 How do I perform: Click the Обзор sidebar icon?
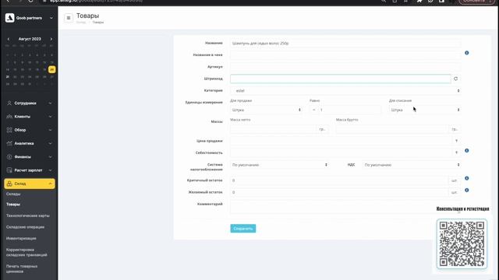(9, 130)
